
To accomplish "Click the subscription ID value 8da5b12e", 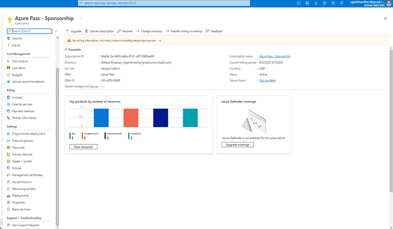I will point(128,56).
